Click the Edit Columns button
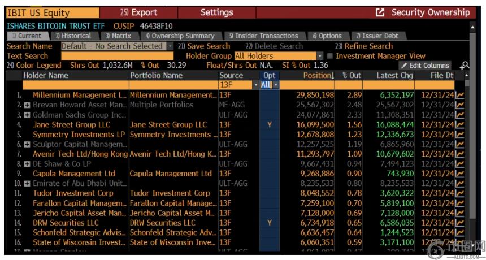This screenshot has width=486, height=260. pyautogui.click(x=426, y=66)
